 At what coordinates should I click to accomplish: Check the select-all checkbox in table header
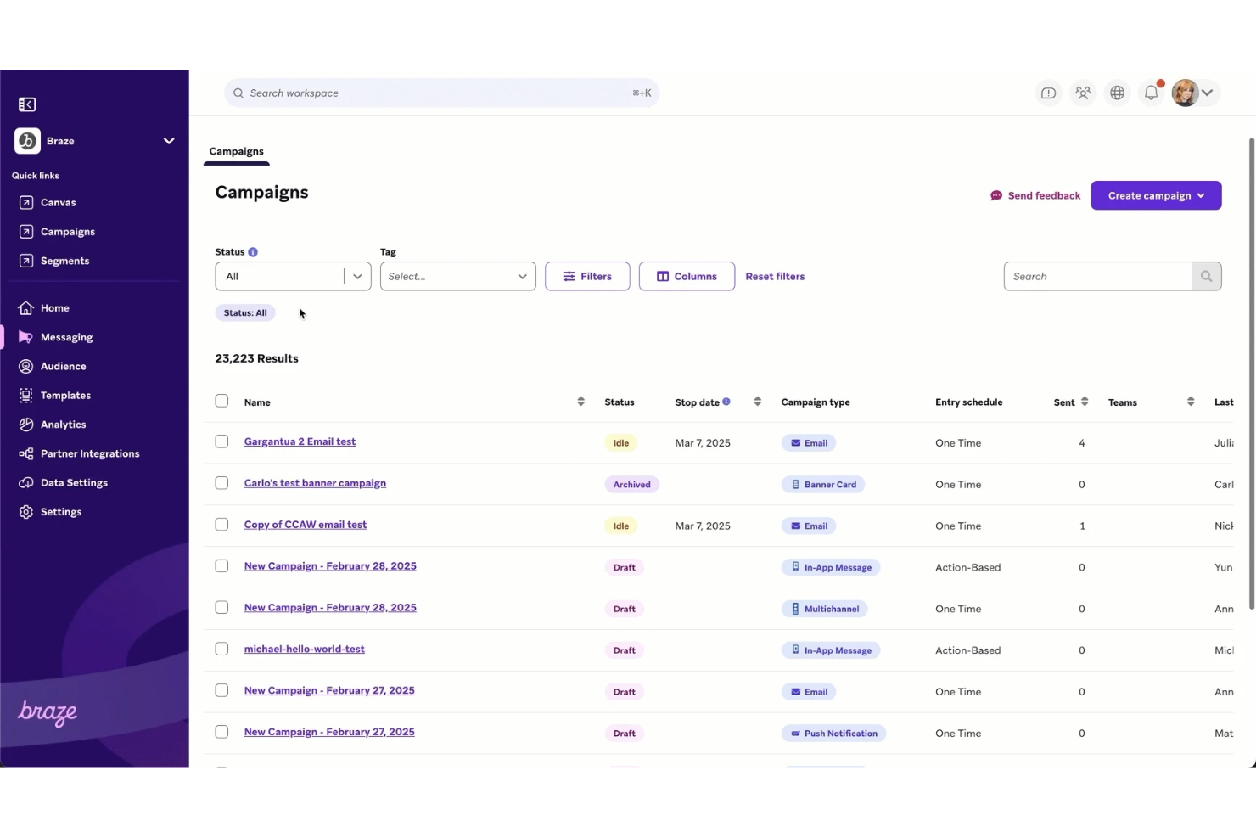tap(221, 400)
